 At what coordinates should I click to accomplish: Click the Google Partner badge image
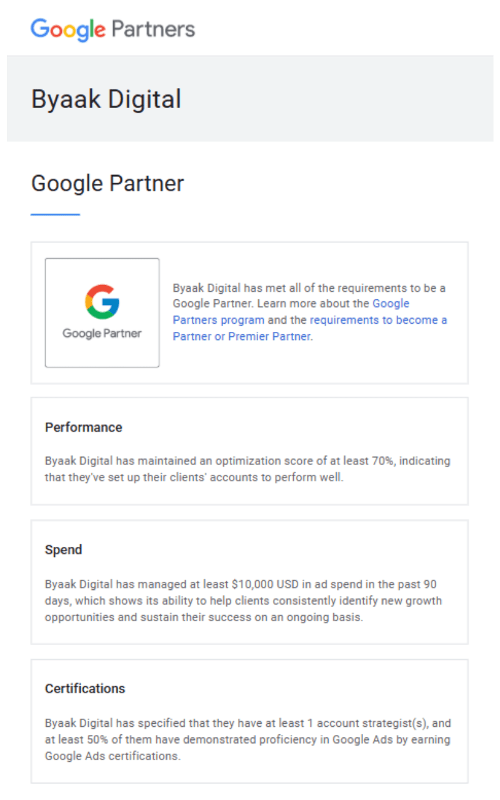(x=102, y=312)
